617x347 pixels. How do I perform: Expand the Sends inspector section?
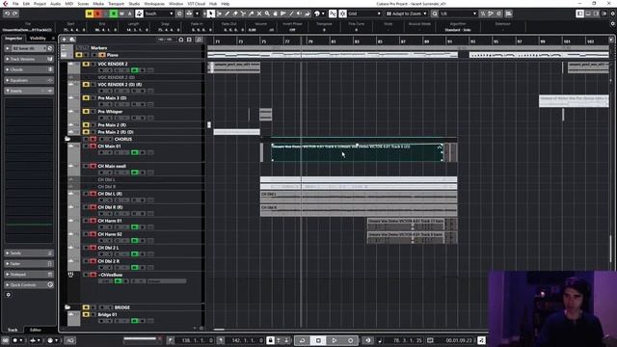28,253
